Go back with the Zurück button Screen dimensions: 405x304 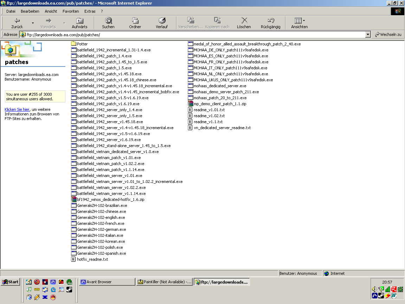pyautogui.click(x=17, y=23)
